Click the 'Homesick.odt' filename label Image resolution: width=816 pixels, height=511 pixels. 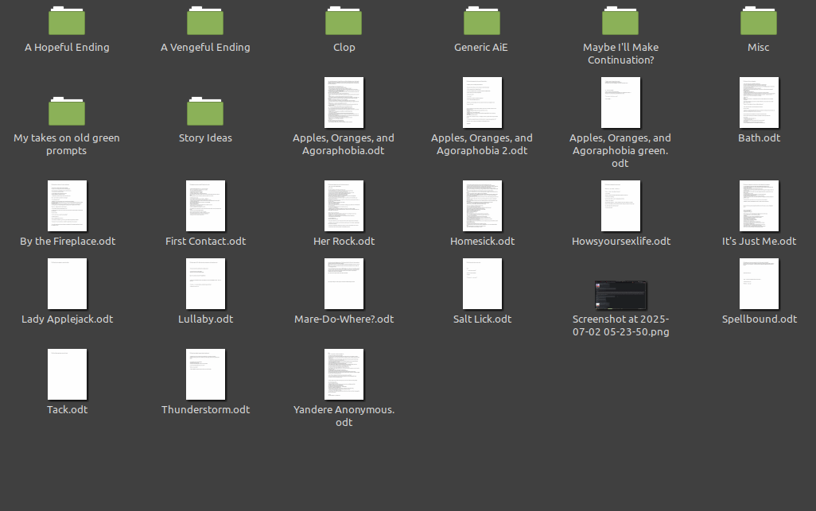tap(483, 242)
